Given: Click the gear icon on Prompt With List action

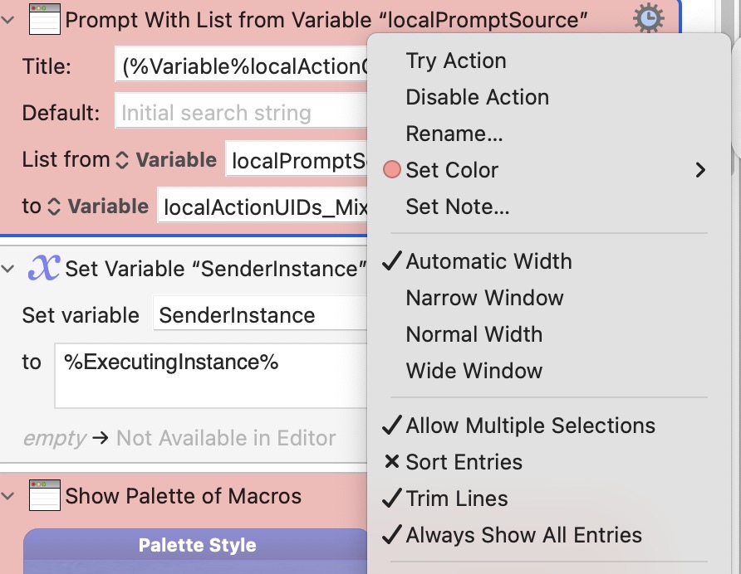Looking at the screenshot, I should (x=648, y=18).
